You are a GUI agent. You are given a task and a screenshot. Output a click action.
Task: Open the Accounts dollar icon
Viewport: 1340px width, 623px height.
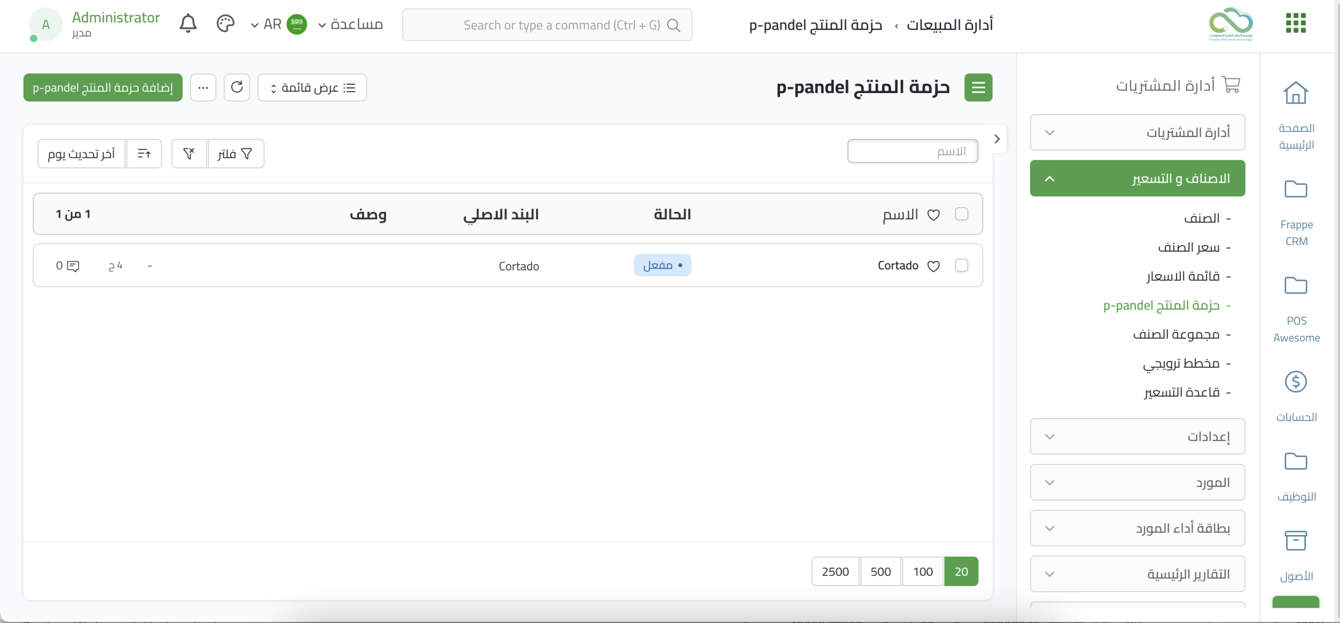point(1296,382)
